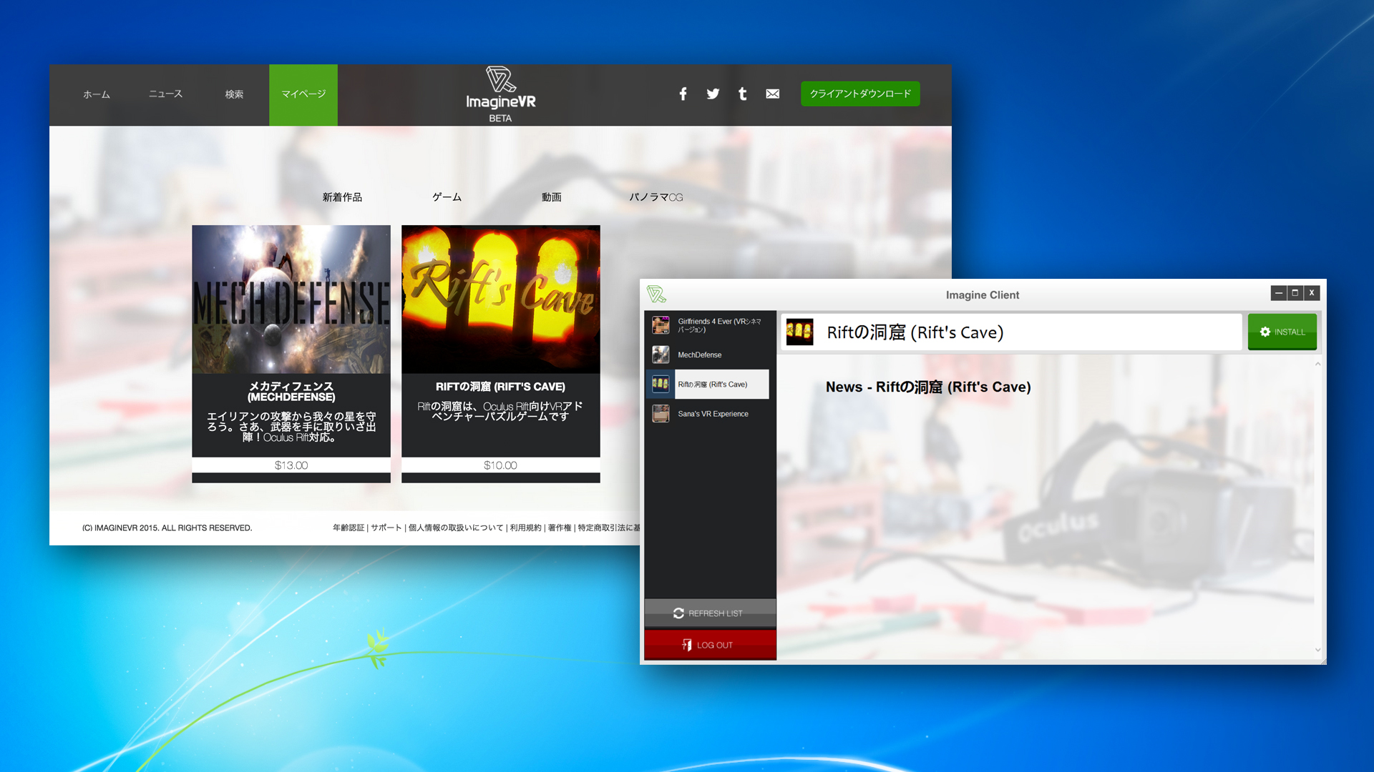Click the メカディフェンス (MECHDEFENSE) title
The width and height of the screenshot is (1374, 772).
point(291,392)
